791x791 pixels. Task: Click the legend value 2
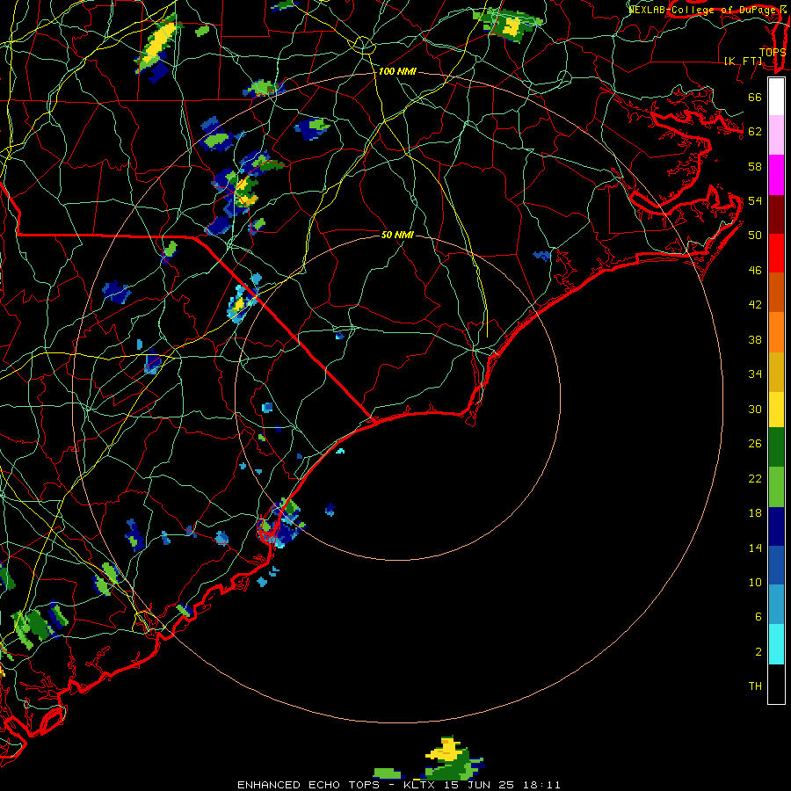758,652
